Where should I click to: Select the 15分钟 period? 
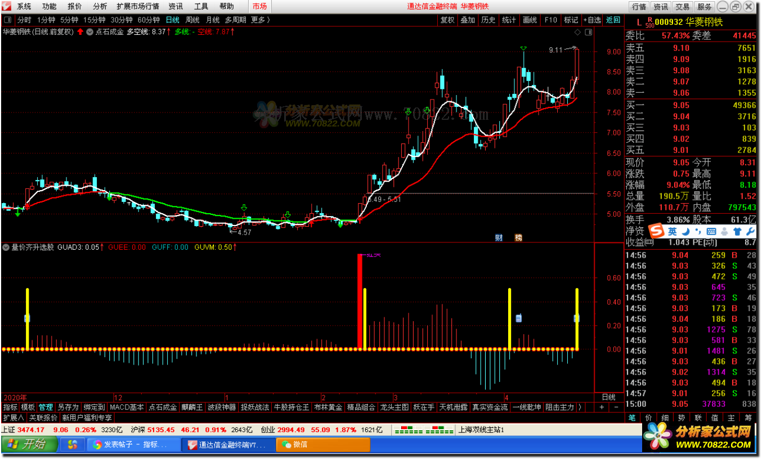(x=95, y=20)
